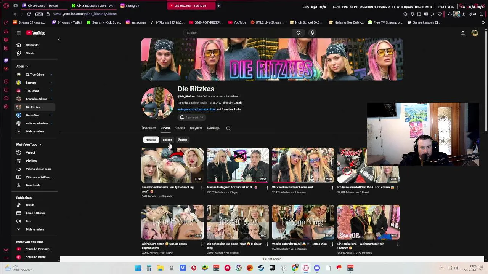This screenshot has height=274, width=488.
Task: Open a new browser tab with plus
Action: point(218,6)
